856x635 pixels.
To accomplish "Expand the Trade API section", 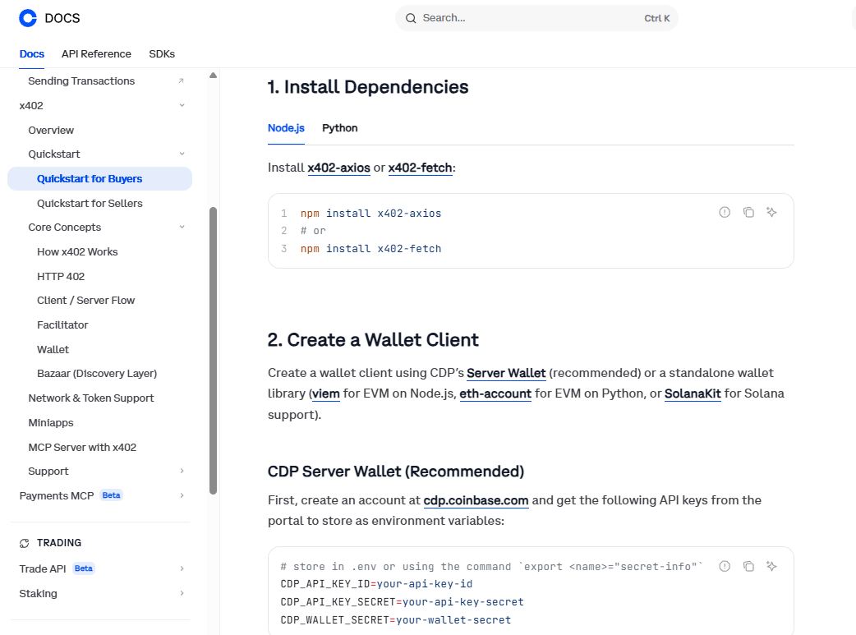I will (x=182, y=568).
